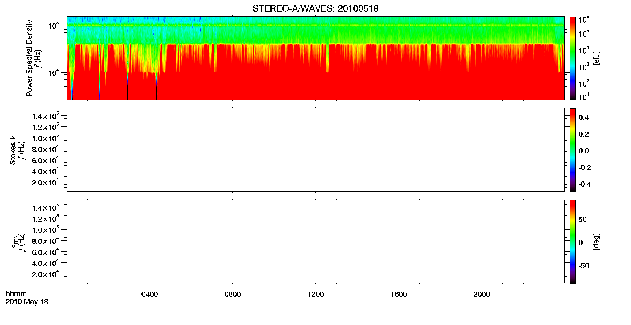Click the "hhmm" time format label
This screenshot has width=631, height=325.
point(16,293)
